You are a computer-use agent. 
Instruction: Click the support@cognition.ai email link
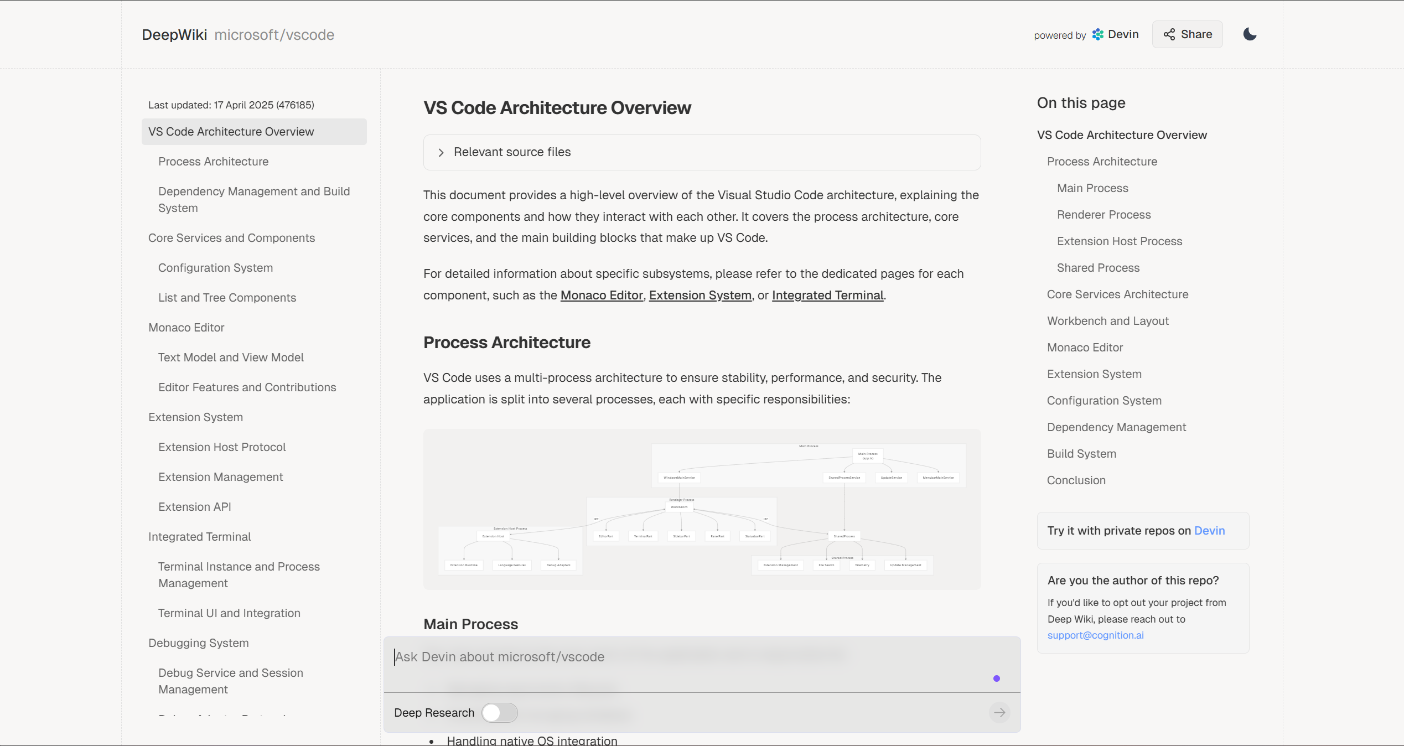tap(1095, 635)
